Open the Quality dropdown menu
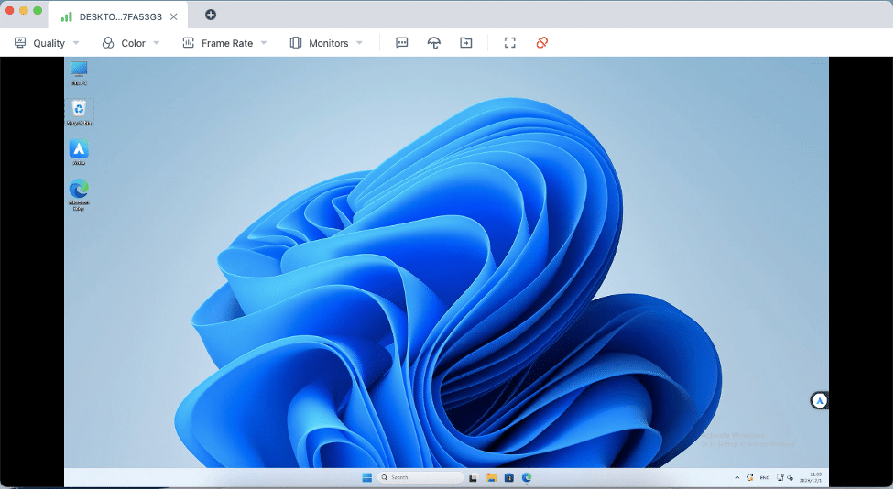 pyautogui.click(x=47, y=43)
